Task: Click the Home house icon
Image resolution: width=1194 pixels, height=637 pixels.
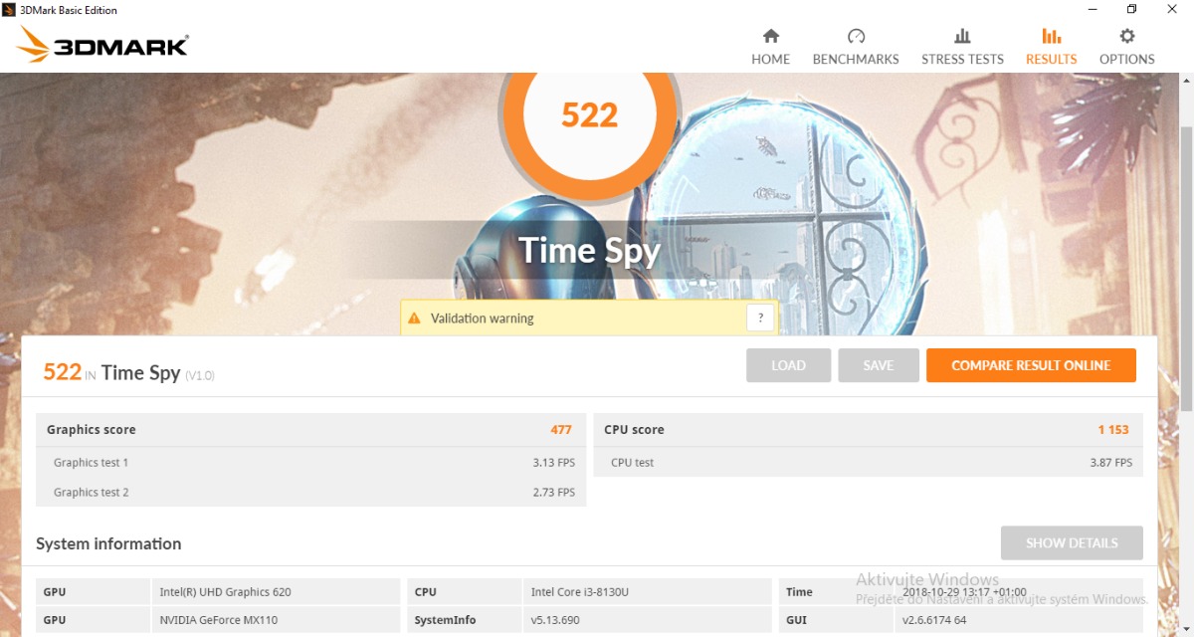Action: click(770, 37)
